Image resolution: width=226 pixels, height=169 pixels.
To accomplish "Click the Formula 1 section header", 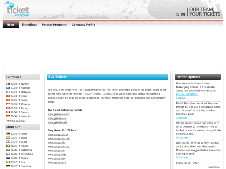I will pos(22,77).
